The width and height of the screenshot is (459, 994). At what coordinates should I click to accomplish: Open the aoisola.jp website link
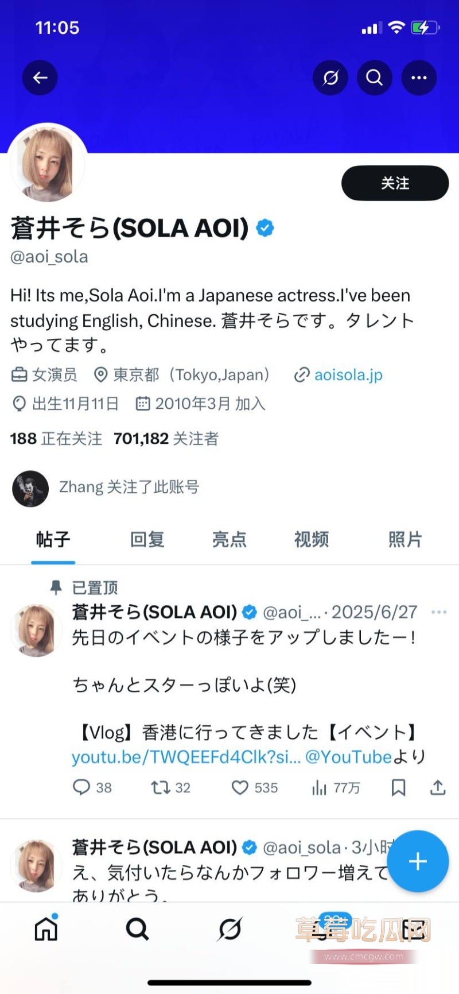click(348, 375)
